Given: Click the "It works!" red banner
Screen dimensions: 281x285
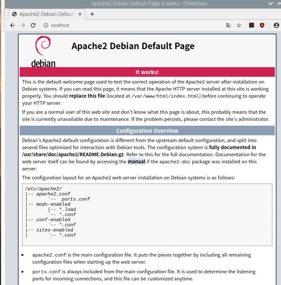Looking at the screenshot, I should click(x=147, y=72).
